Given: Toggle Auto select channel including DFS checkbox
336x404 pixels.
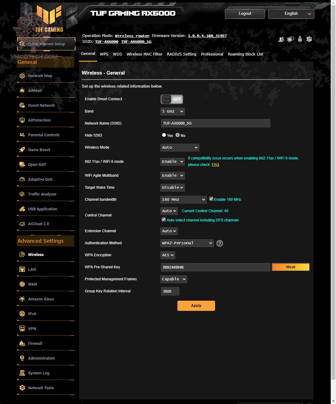Looking at the screenshot, I should tap(164, 220).
